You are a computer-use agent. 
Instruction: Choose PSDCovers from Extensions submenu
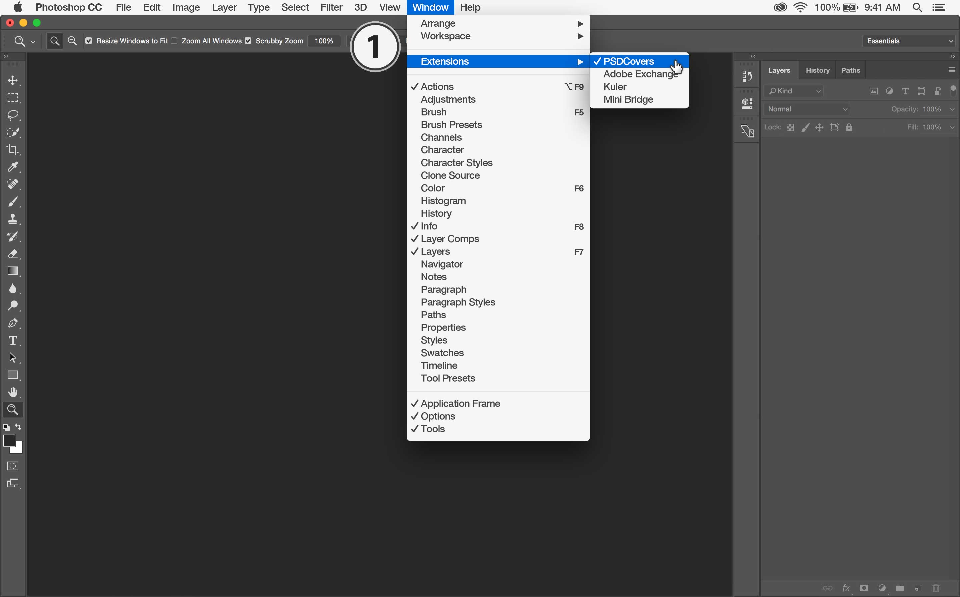coord(639,61)
